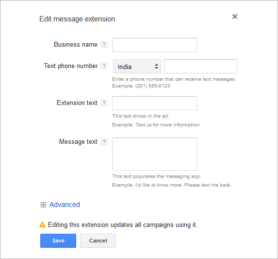Open the Text phone number help tooltip
The image size is (278, 259).
tap(104, 66)
